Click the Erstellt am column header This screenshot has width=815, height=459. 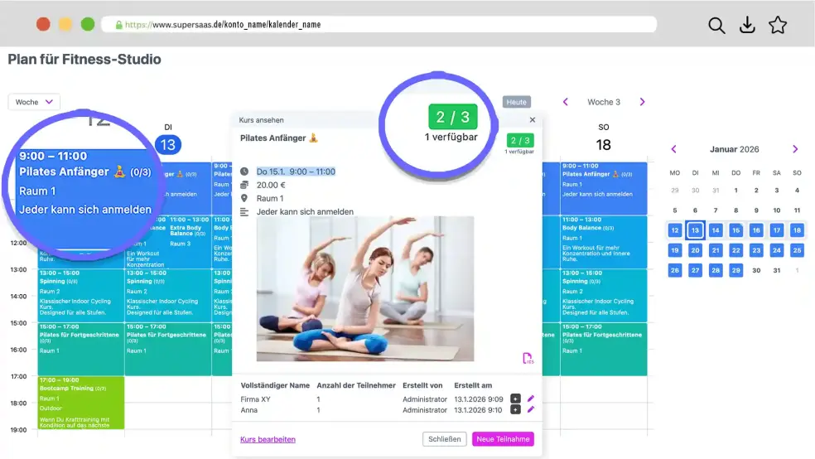point(473,385)
